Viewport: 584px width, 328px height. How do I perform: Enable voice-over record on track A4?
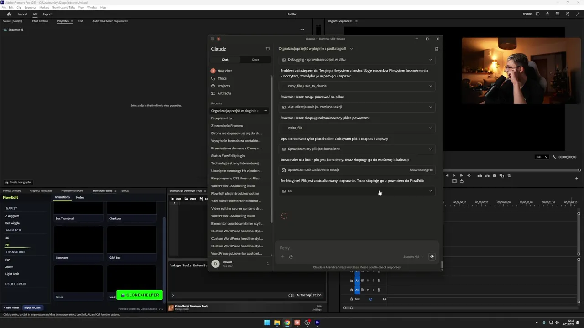click(x=379, y=290)
